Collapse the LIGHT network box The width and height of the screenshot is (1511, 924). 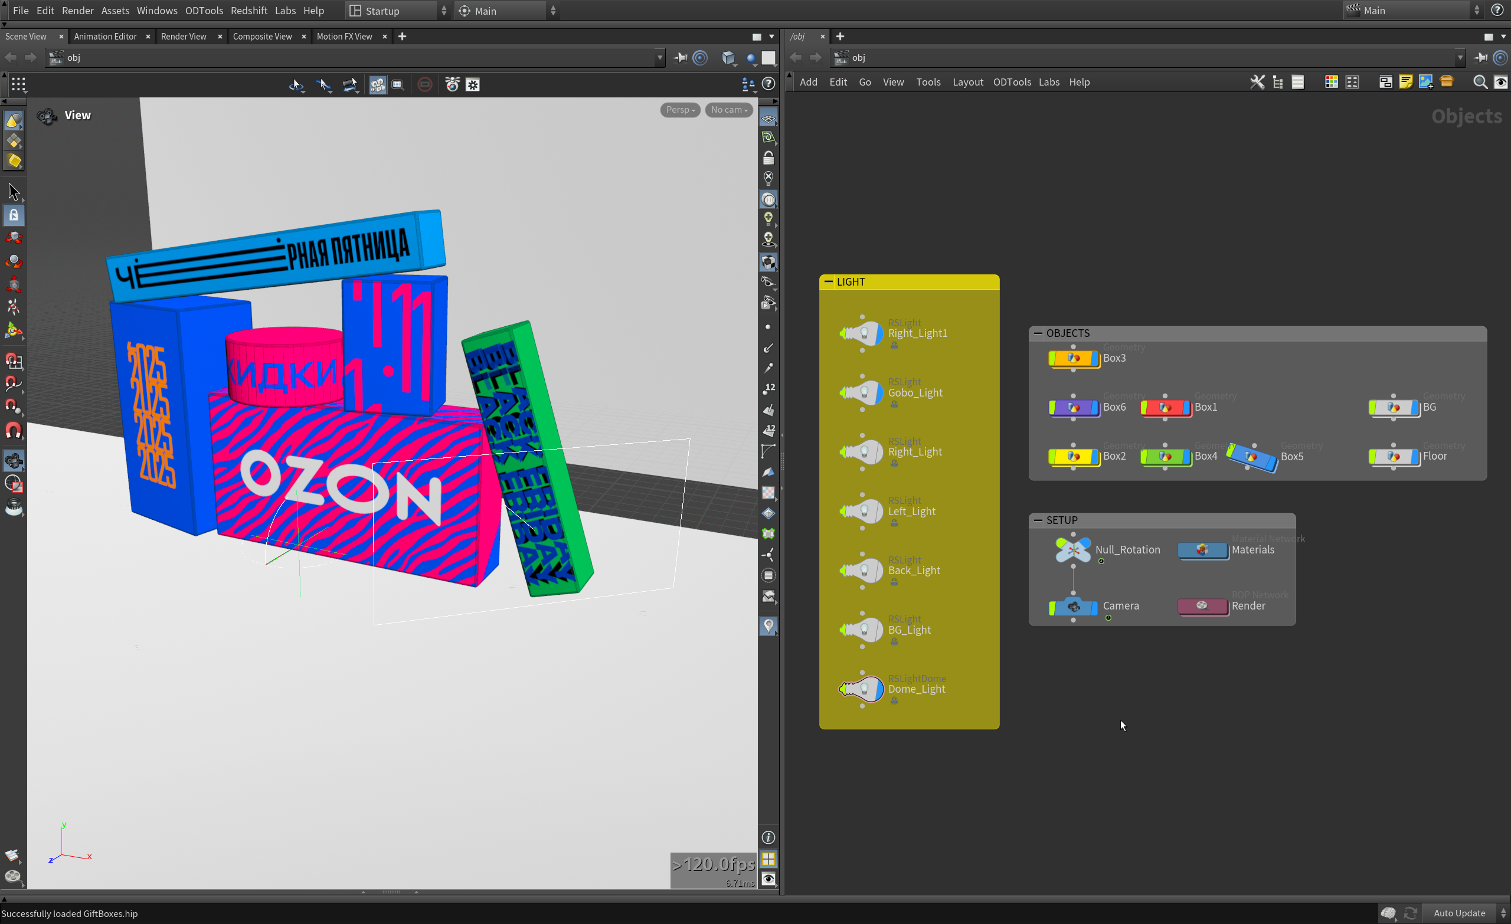click(x=829, y=281)
